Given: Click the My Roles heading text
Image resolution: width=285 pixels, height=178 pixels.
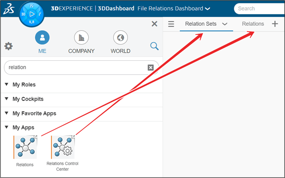Looking at the screenshot, I should pos(24,85).
